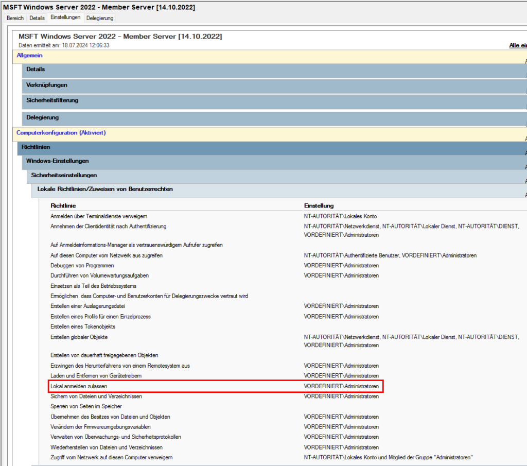Screen dimensions: 527x466
Task: Open the Delegierung tab at the top
Action: pos(100,18)
